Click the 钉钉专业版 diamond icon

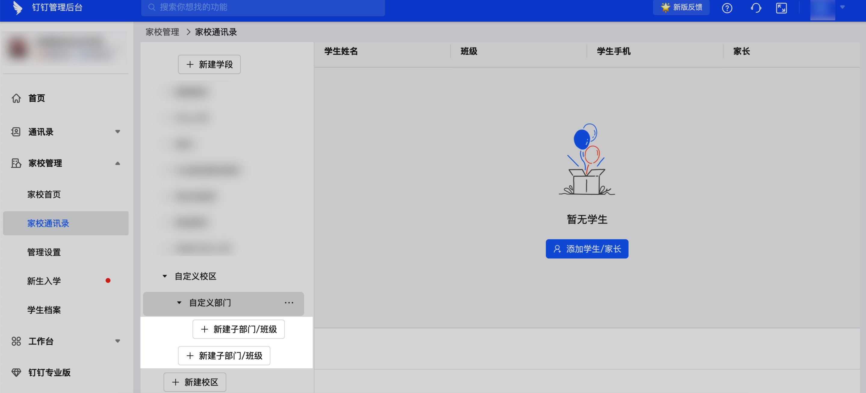16,373
